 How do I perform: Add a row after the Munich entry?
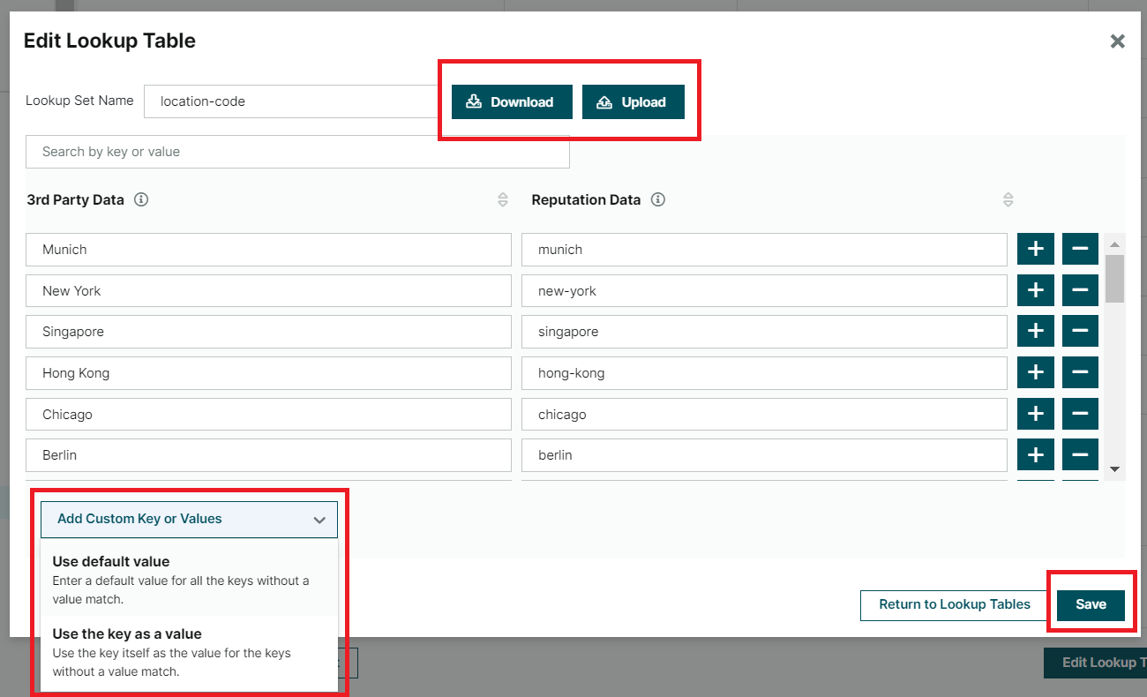1036,249
